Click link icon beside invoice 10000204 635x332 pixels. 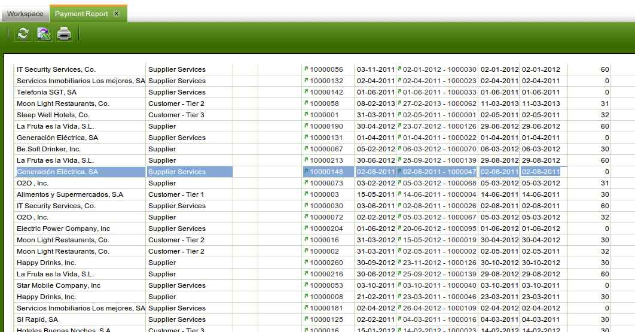tap(306, 228)
